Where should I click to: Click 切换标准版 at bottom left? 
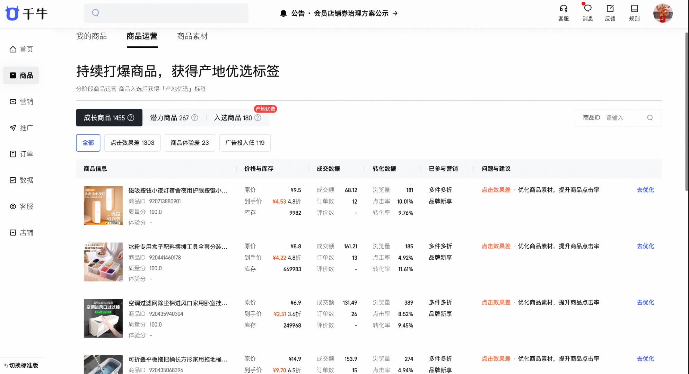click(x=21, y=365)
